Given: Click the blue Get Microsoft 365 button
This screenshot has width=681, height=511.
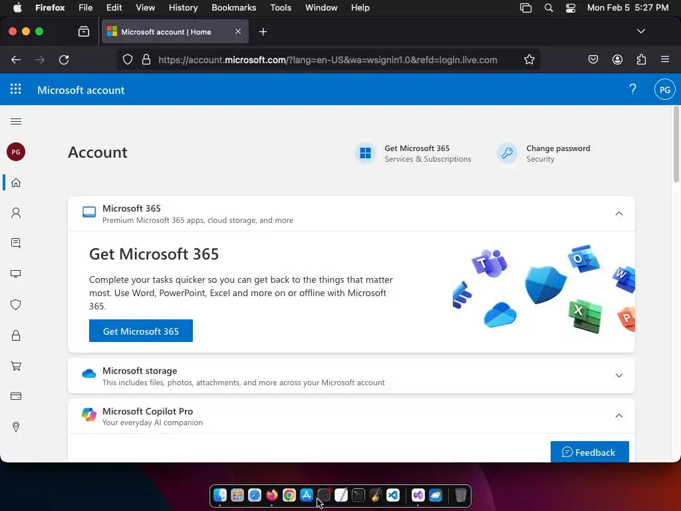Looking at the screenshot, I should (141, 331).
